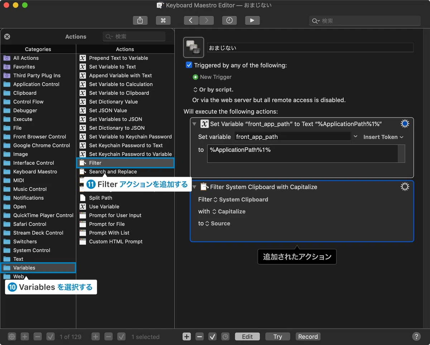Click the Try button

pyautogui.click(x=278, y=337)
